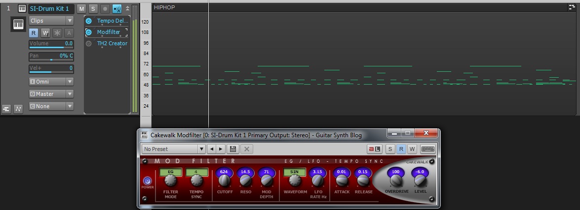Click the SIN waveform display
The image size is (580, 210).
tap(294, 172)
